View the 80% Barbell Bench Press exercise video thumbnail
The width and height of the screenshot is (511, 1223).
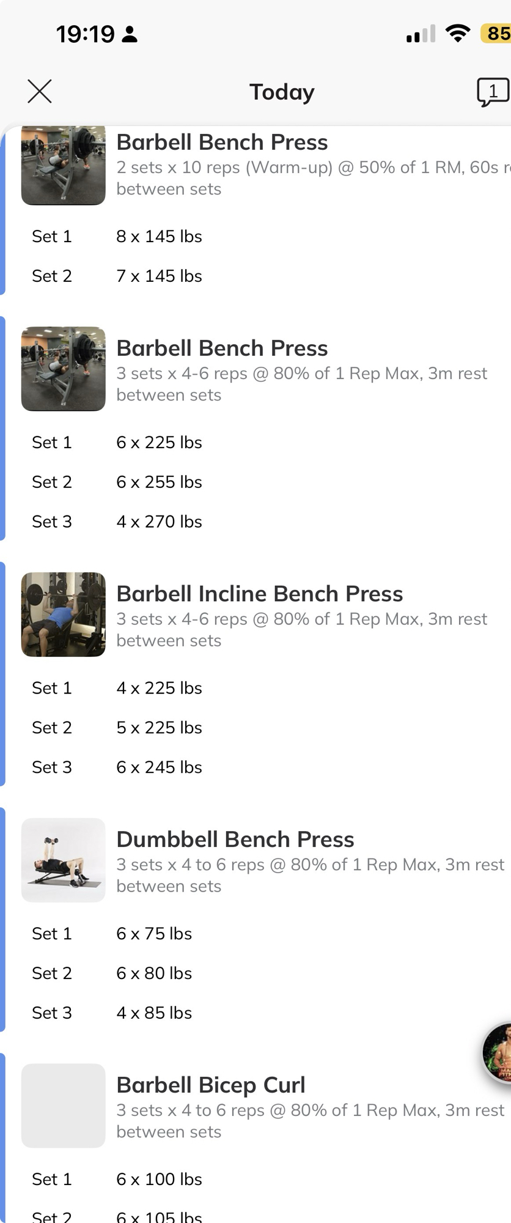64,369
